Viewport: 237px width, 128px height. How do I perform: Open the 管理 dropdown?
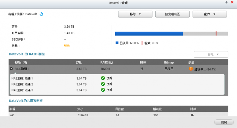(x=211, y=54)
